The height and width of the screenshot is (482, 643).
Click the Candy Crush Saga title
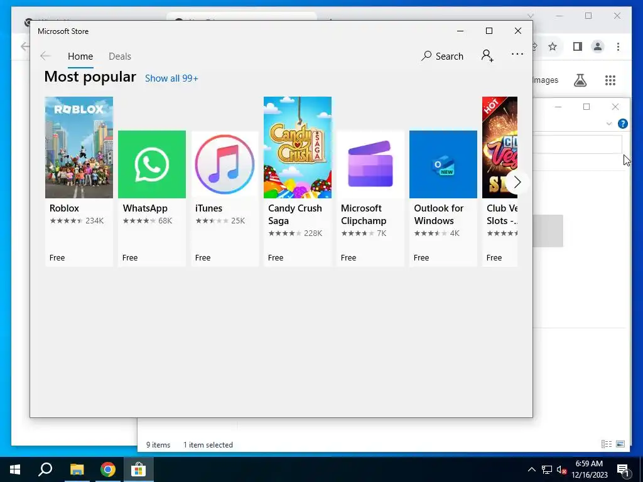point(295,215)
